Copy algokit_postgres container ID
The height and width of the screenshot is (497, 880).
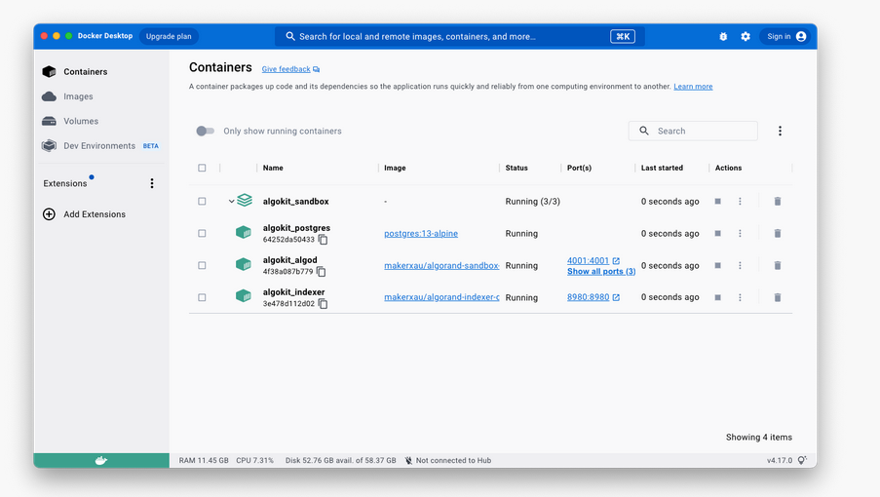point(323,240)
